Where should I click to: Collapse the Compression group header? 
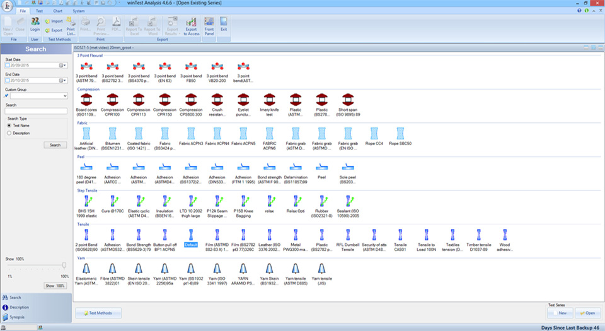click(x=88, y=89)
